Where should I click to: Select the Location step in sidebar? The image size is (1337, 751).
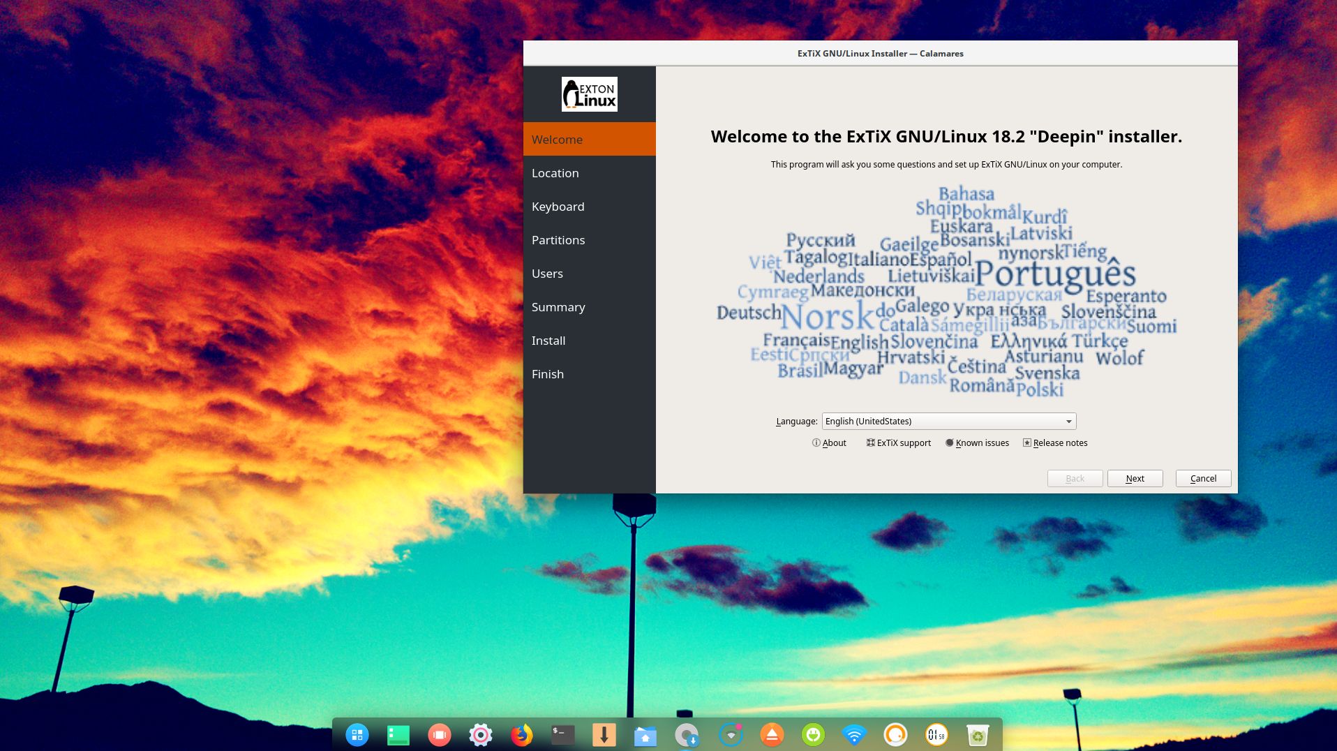[x=590, y=172]
